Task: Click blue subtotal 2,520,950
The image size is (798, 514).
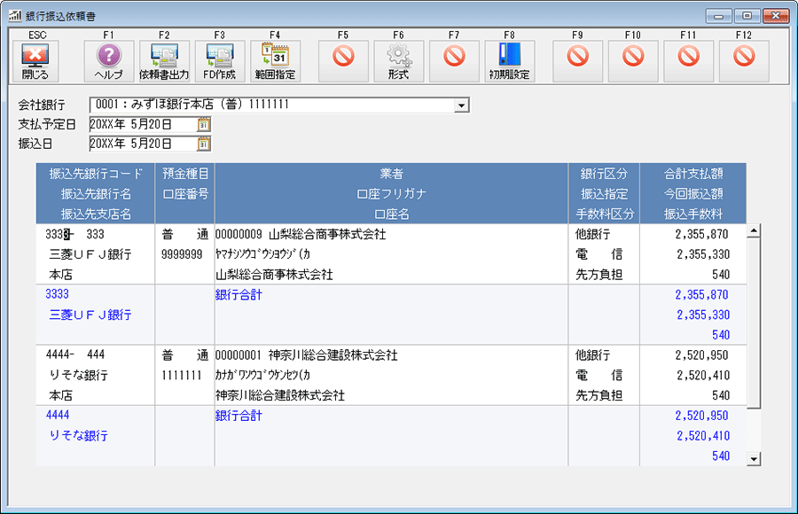Action: 702,416
